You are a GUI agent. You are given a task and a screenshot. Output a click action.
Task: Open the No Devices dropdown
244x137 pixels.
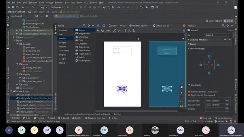click(x=57, y=7)
